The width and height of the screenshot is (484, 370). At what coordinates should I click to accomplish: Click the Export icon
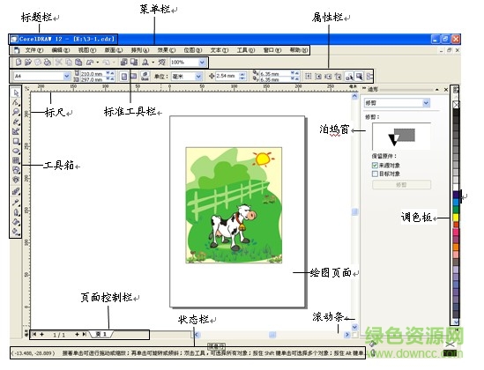(x=134, y=63)
